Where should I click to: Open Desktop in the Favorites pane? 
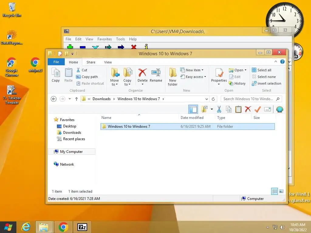pos(70,126)
